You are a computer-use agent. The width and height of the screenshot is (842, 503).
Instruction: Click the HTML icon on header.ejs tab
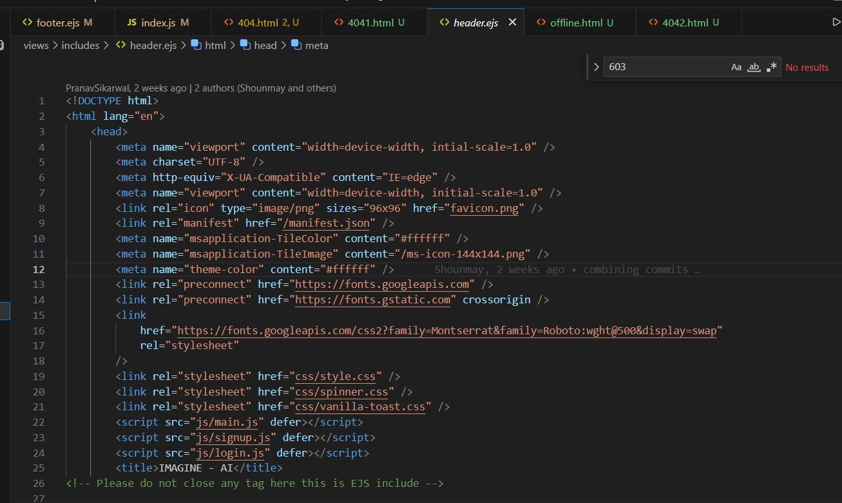(x=445, y=21)
